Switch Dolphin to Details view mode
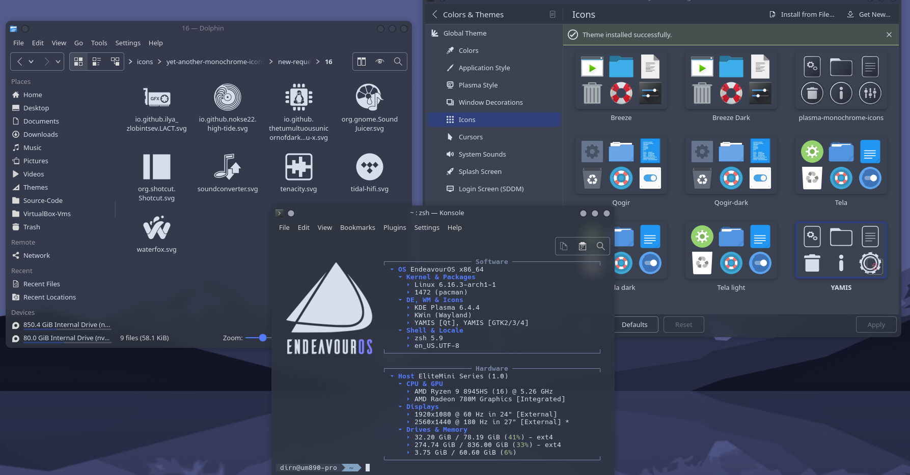The image size is (910, 475). [x=115, y=62]
